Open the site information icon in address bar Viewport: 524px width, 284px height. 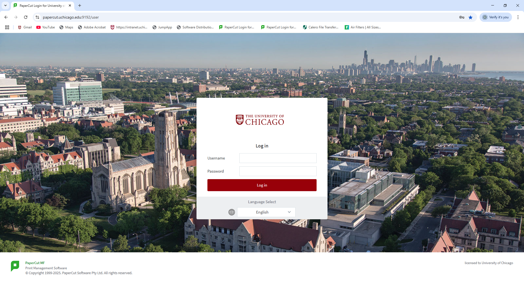click(x=37, y=17)
